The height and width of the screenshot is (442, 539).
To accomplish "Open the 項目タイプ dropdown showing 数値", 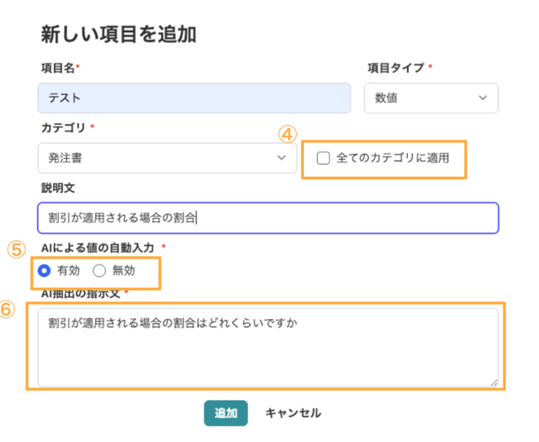I will [431, 98].
